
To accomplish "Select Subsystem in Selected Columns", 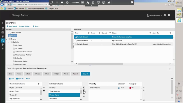I will point(64,98).
